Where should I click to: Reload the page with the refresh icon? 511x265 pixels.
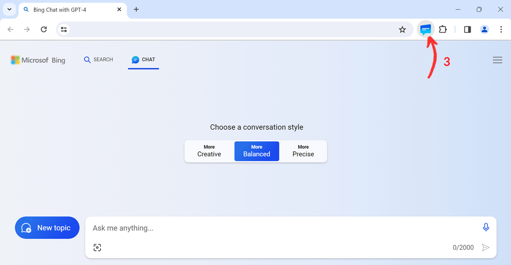(43, 29)
